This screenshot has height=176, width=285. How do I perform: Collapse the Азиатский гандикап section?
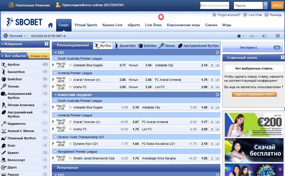pos(56,95)
